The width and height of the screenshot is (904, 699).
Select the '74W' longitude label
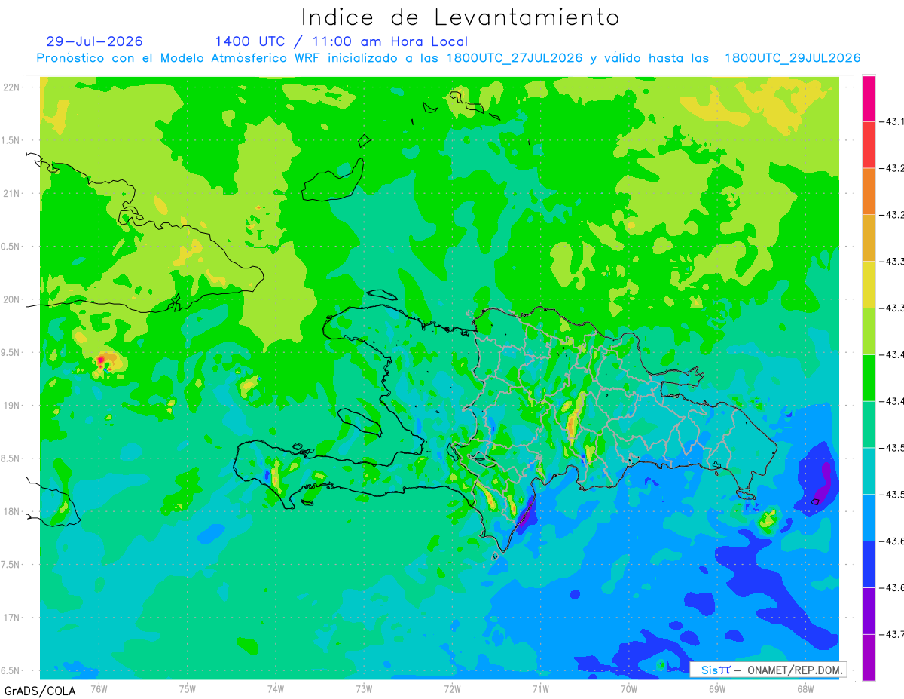276,688
